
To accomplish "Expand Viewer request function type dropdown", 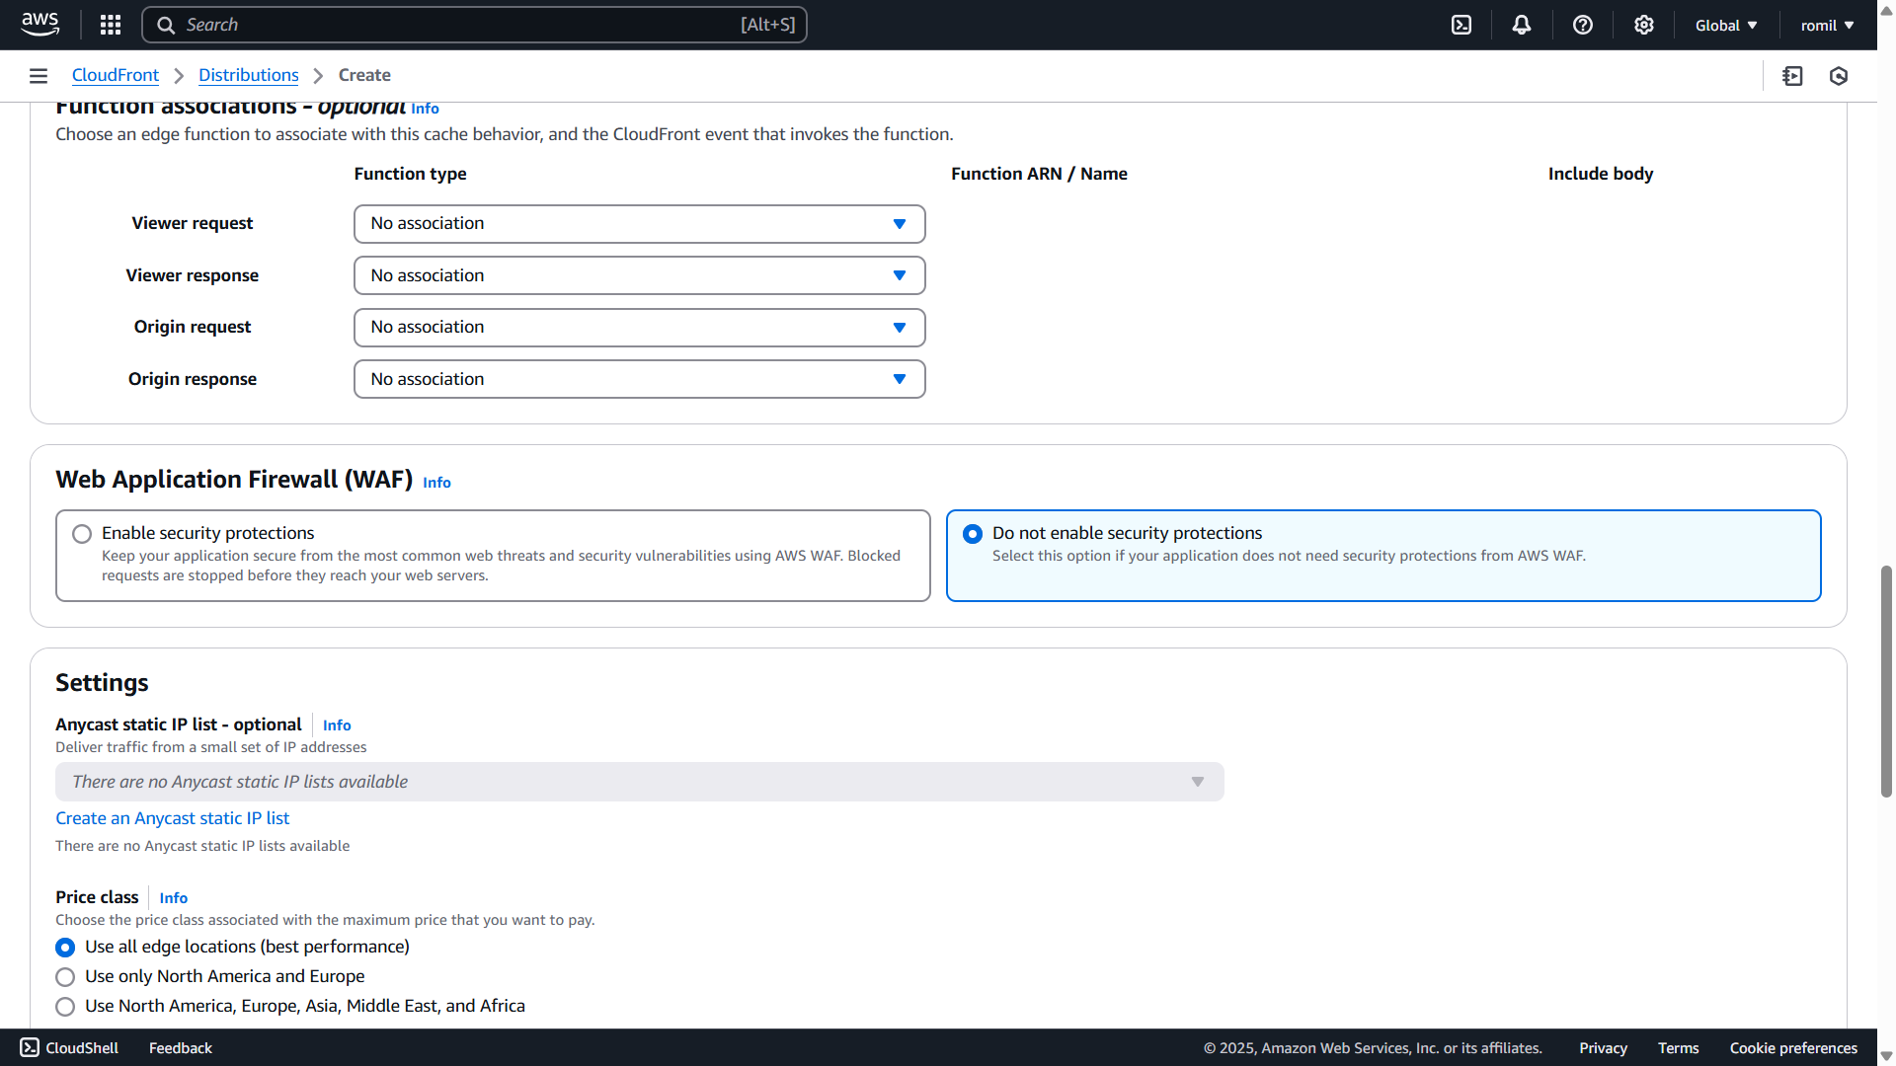I will (639, 224).
